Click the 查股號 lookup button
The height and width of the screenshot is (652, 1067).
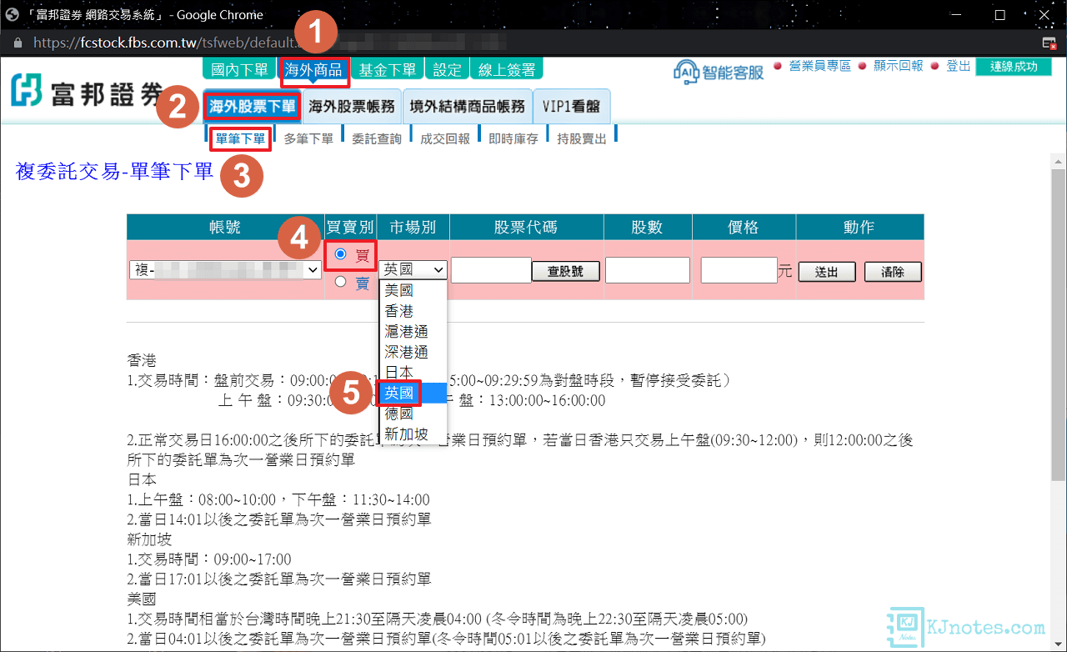[567, 271]
